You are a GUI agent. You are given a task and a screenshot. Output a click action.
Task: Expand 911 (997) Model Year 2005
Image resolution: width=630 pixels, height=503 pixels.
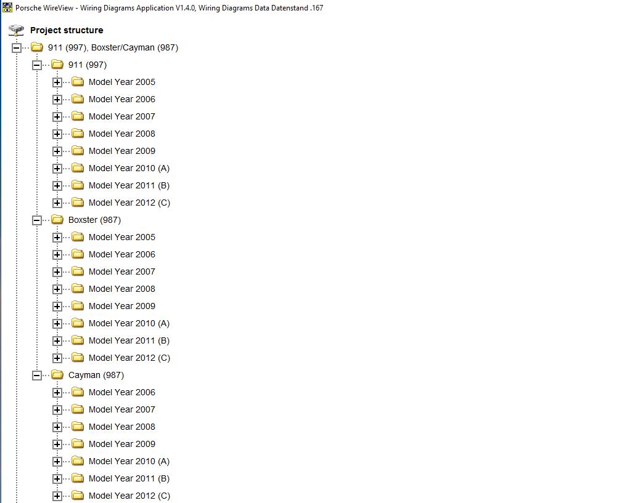click(57, 82)
